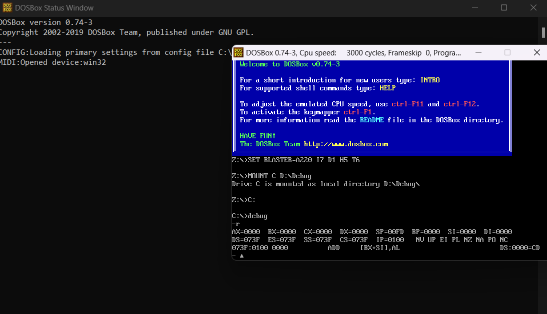547x314 pixels.
Task: Click the MIDI:Opened device:win32 log line
Action: (53, 62)
